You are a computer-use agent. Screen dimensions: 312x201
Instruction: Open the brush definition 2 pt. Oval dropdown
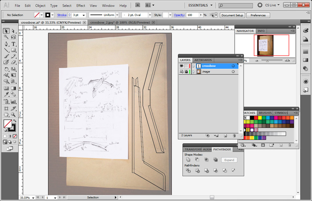pos(150,15)
